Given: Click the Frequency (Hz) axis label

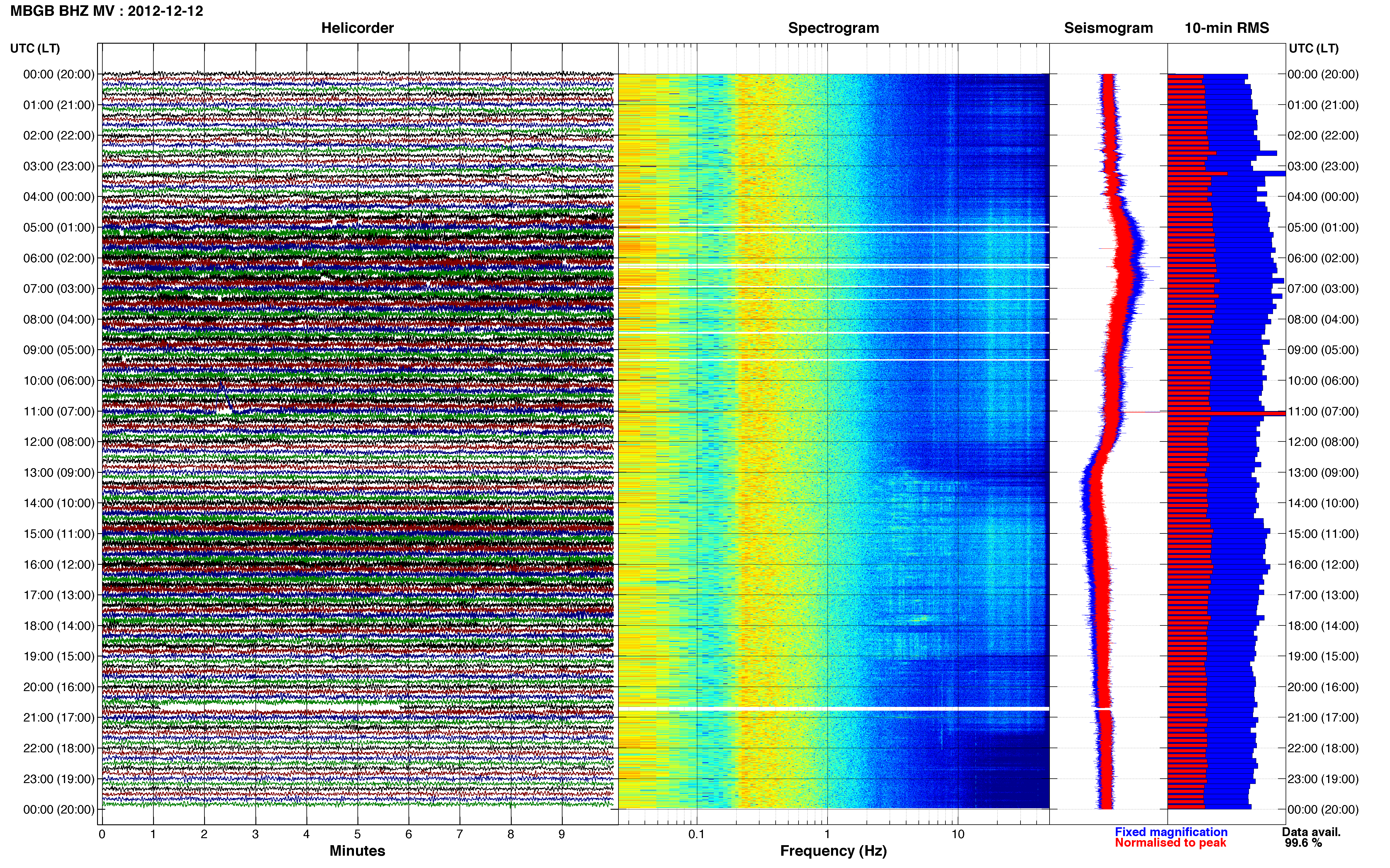Looking at the screenshot, I should 833,851.
